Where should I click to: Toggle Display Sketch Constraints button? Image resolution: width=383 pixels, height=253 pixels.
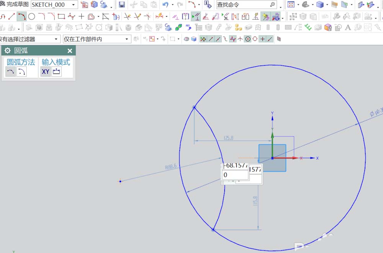click(x=196, y=16)
